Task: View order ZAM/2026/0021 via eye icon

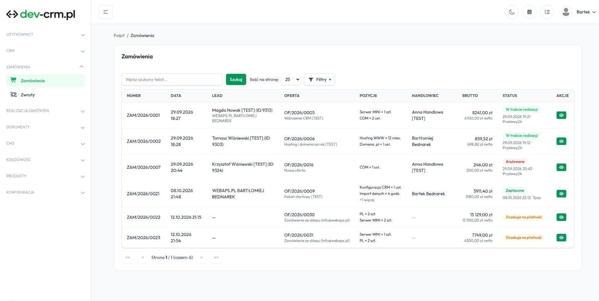Action: (x=561, y=194)
